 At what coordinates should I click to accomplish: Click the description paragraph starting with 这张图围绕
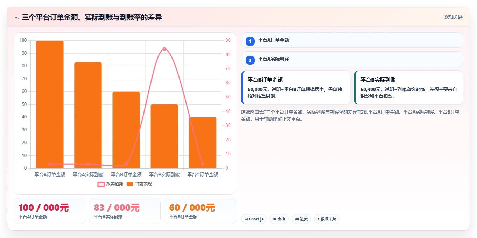pyautogui.click(x=350, y=115)
